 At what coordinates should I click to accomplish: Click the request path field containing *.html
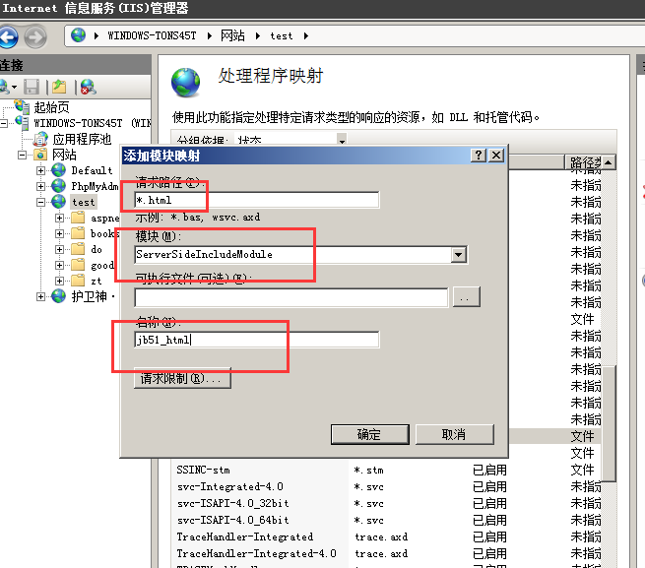[x=257, y=200]
